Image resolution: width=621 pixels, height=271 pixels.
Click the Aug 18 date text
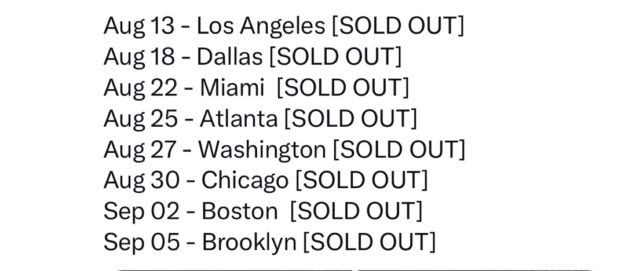139,57
